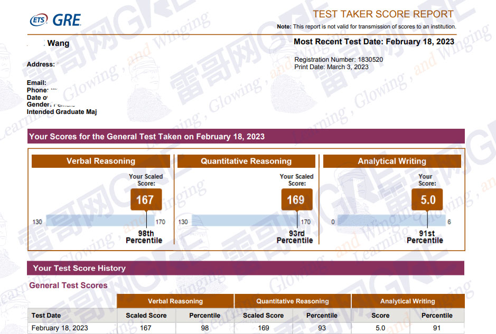Click the Analytical Writing blue score range bar

[x=391, y=220]
